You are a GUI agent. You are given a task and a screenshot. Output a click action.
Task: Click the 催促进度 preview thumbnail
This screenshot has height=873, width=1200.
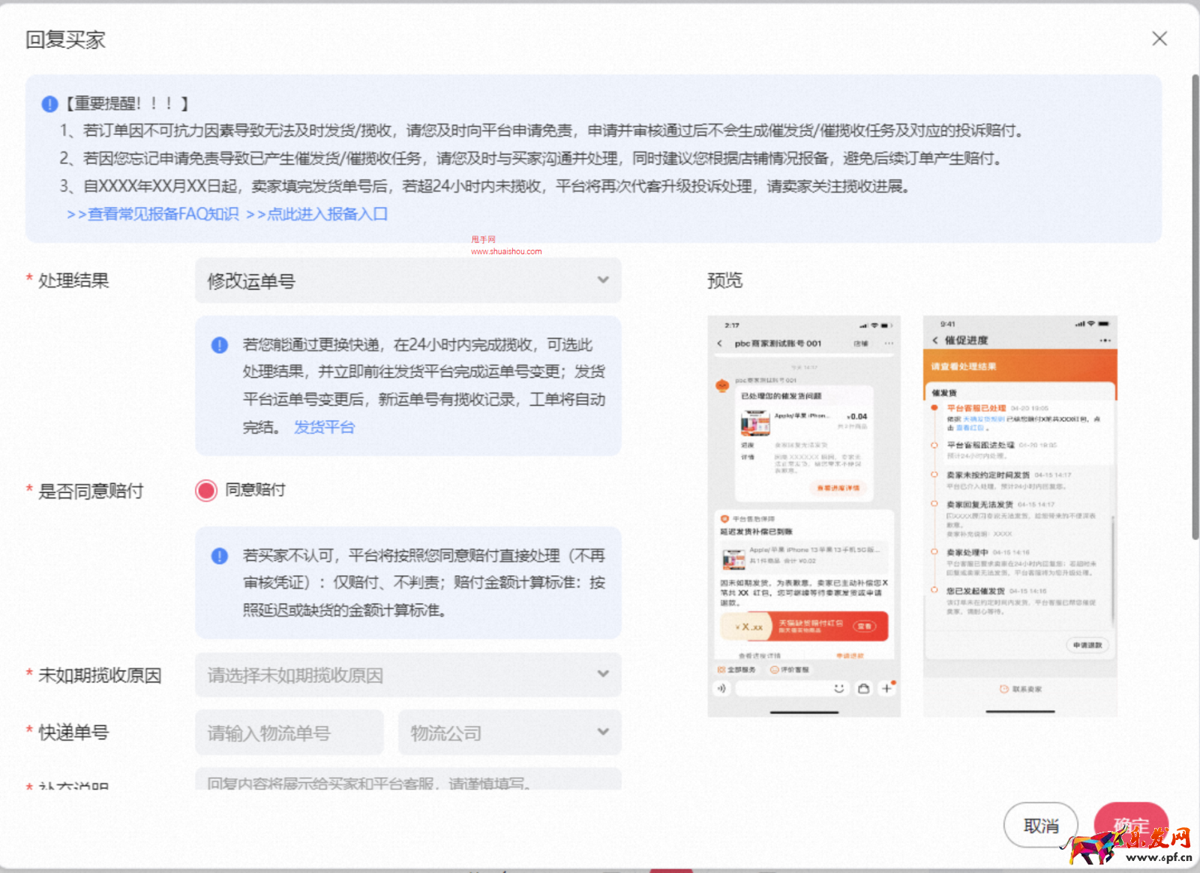tap(1020, 516)
